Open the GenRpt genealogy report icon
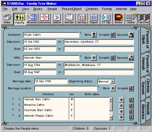The image size is (152, 132). coord(69,19)
